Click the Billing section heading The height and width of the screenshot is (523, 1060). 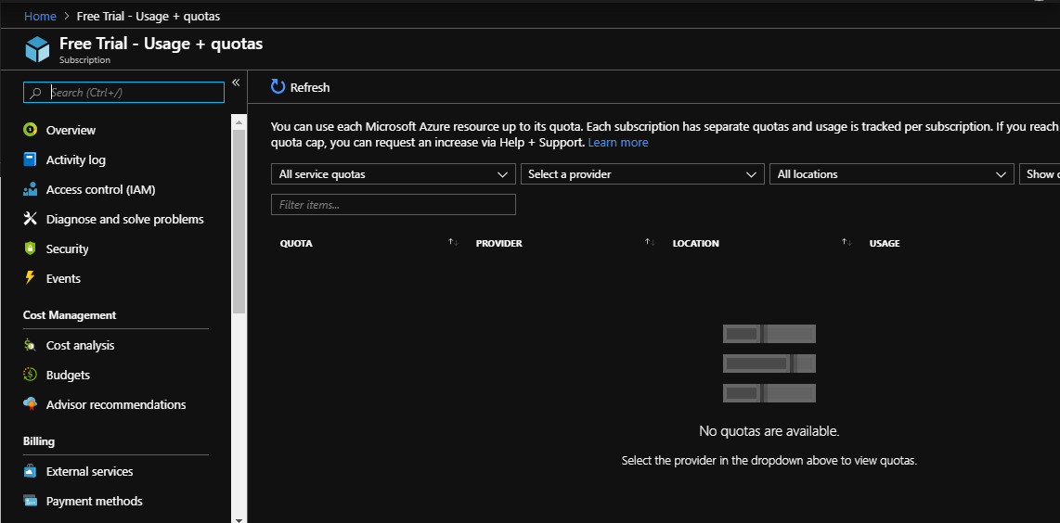39,441
